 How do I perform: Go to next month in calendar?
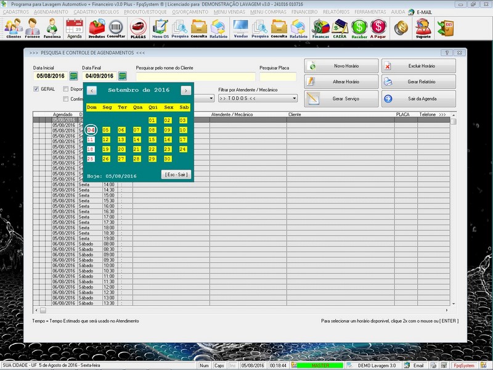point(186,91)
